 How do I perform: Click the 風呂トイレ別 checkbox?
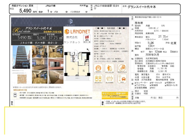[x=166, y=85]
